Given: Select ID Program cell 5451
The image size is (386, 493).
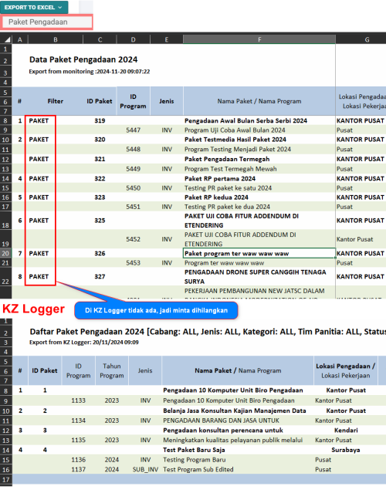Looking at the screenshot, I should (134, 207).
